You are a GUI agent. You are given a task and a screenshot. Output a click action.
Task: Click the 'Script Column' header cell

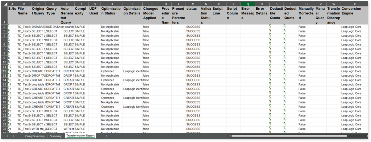point(234,15)
